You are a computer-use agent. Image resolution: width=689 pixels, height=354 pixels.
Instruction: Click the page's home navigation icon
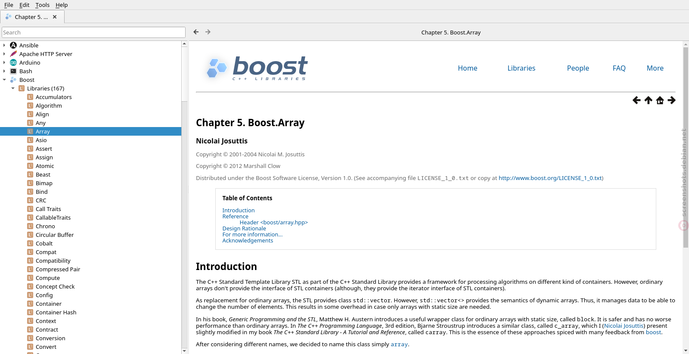(660, 100)
